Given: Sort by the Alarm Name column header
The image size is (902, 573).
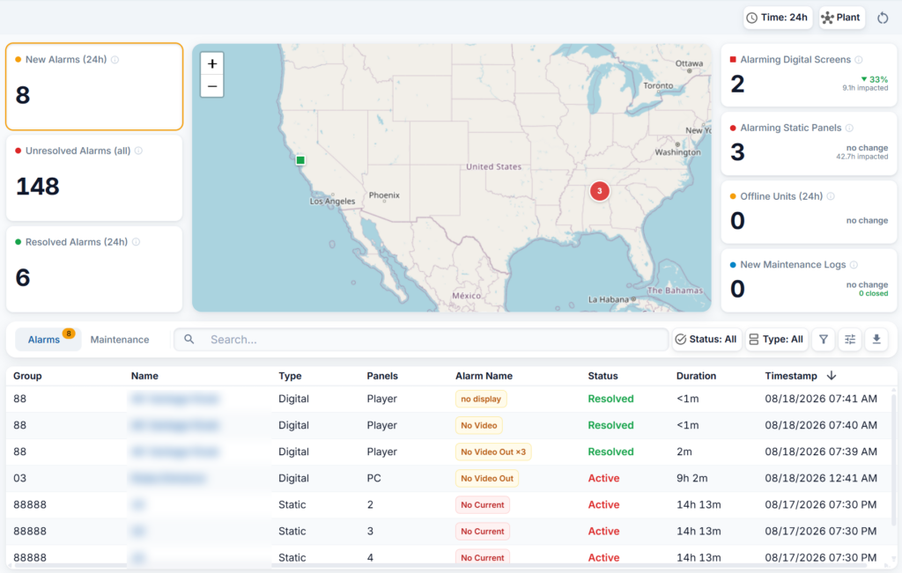Looking at the screenshot, I should (x=484, y=376).
